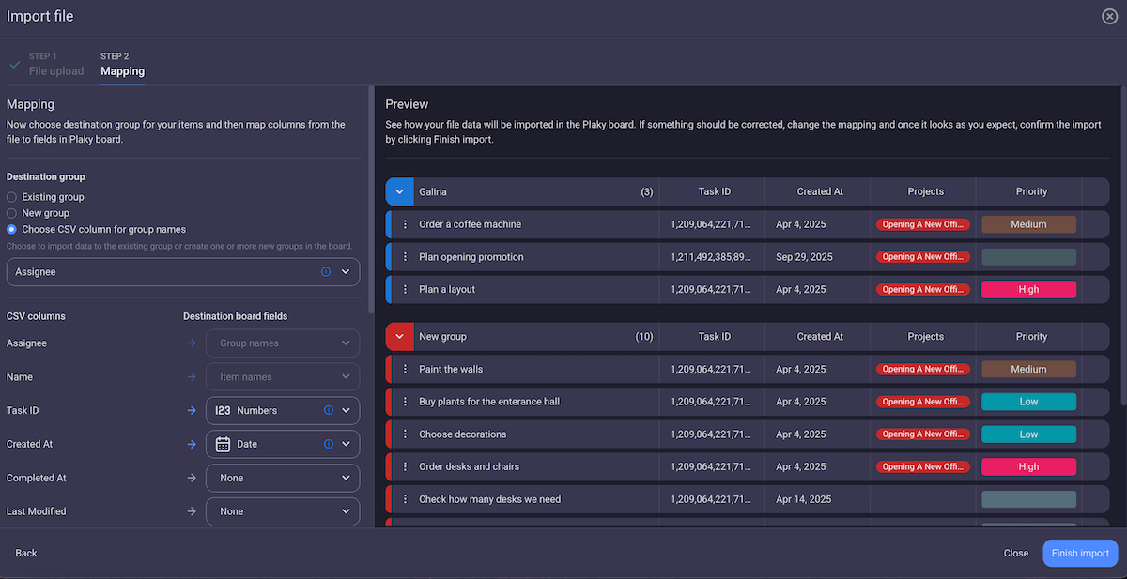
Task: Click the Back button
Action: (25, 553)
